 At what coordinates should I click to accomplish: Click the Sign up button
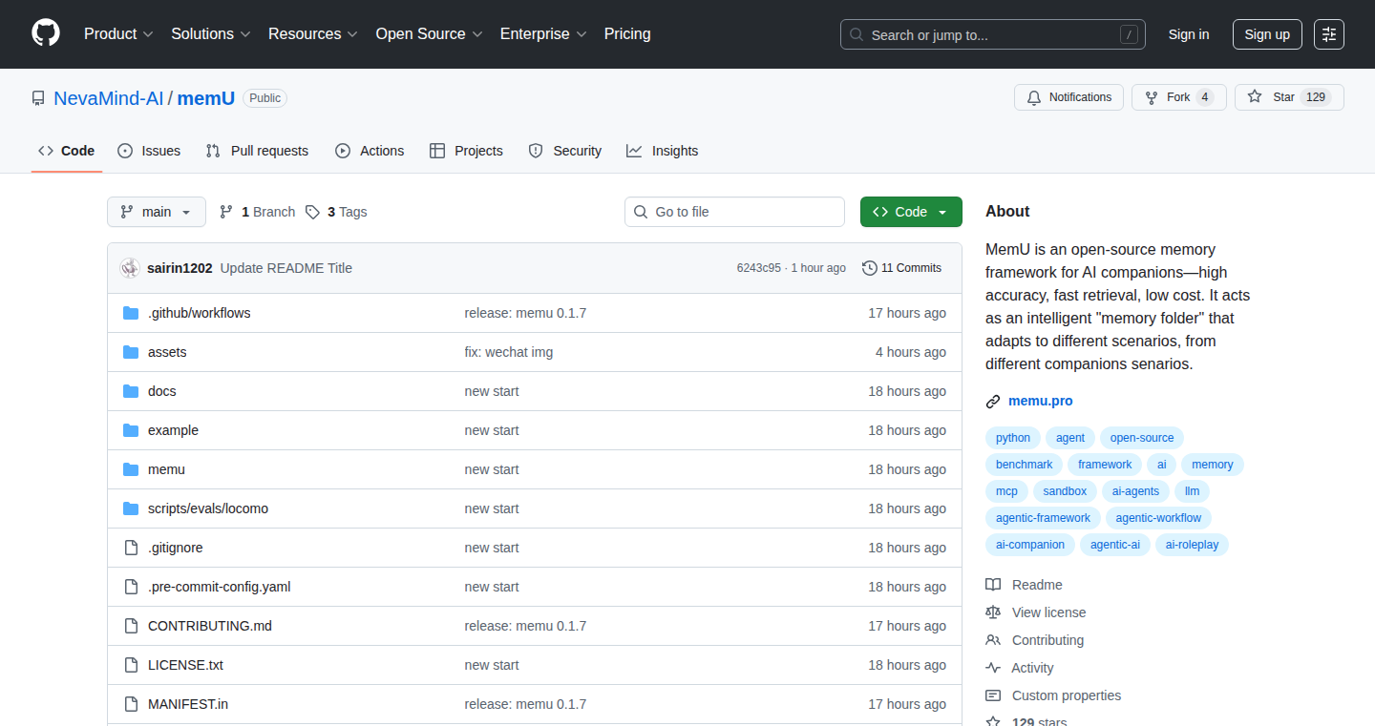pyautogui.click(x=1267, y=34)
